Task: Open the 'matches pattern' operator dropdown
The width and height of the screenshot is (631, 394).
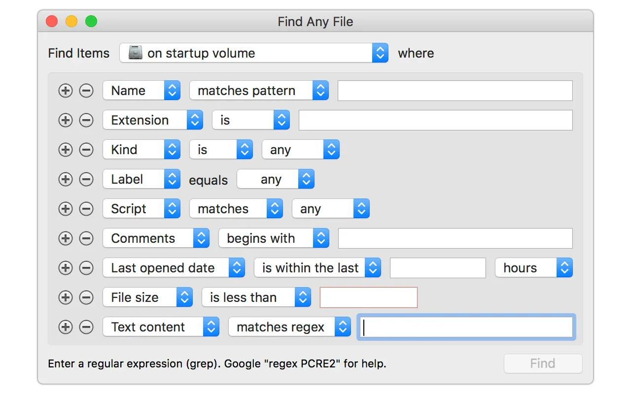Action: coord(259,91)
